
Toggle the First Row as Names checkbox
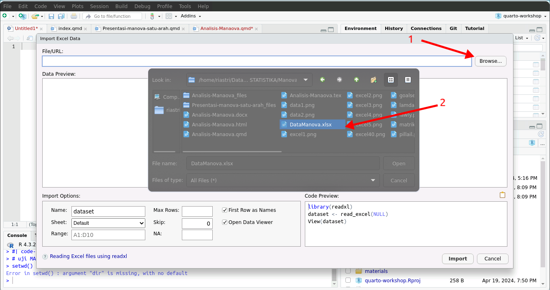pyautogui.click(x=225, y=210)
